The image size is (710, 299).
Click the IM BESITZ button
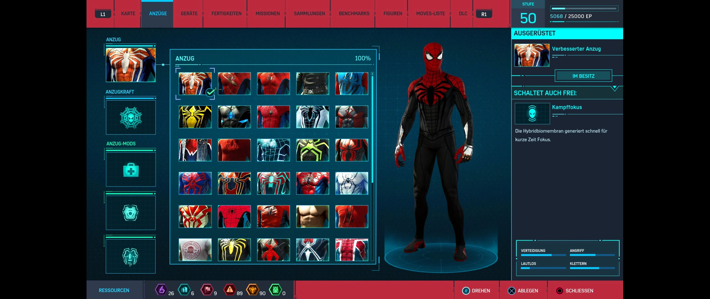click(x=584, y=76)
